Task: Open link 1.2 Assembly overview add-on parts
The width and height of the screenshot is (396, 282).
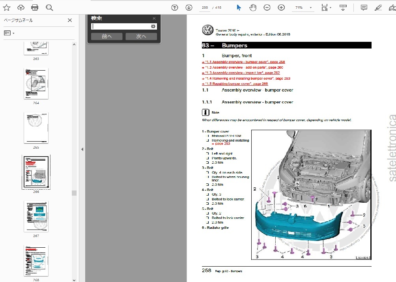Action: pos(243,67)
